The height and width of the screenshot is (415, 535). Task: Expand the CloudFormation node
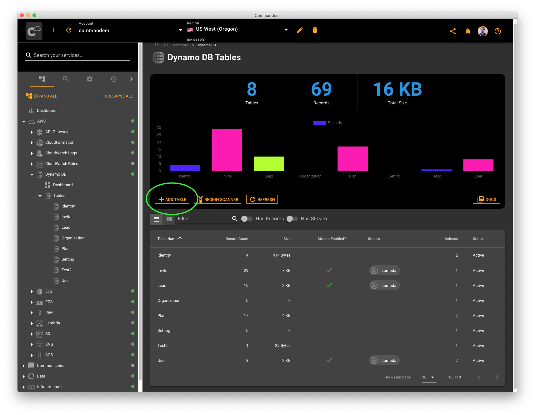(32, 142)
